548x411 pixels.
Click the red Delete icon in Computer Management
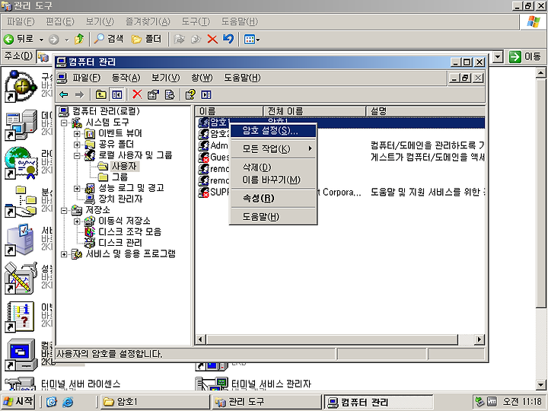137,94
